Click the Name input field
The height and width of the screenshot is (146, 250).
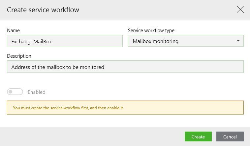[65, 41]
